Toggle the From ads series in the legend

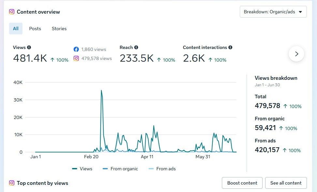[x=162, y=169]
